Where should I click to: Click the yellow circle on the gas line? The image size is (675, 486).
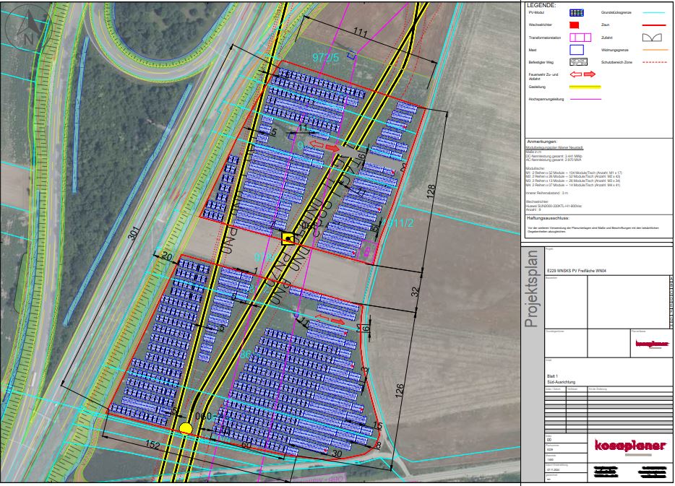click(x=186, y=428)
